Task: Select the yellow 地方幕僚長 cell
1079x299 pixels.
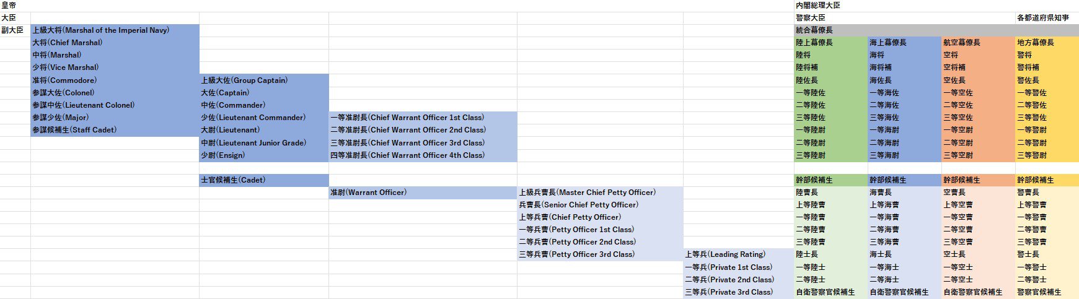Action: coord(1036,43)
